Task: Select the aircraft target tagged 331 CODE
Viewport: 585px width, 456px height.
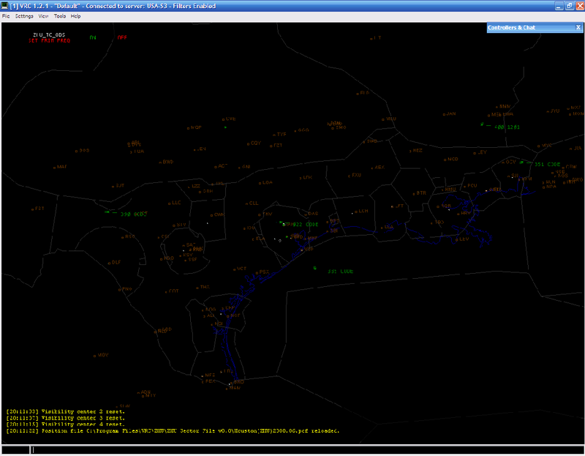Action: pyautogui.click(x=315, y=268)
